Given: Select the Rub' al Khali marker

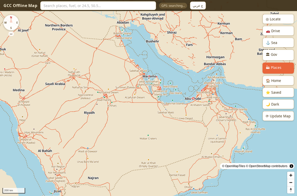Looking at the screenshot, I should click(x=148, y=160).
